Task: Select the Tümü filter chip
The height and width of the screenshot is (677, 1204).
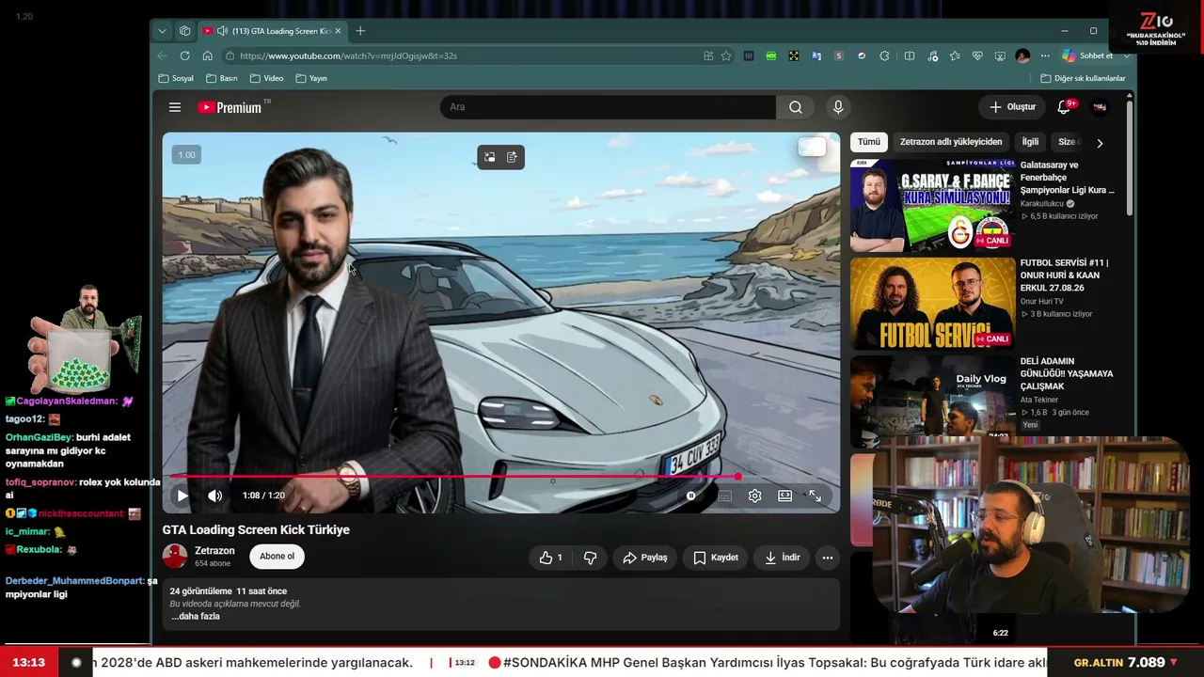Action: (869, 142)
